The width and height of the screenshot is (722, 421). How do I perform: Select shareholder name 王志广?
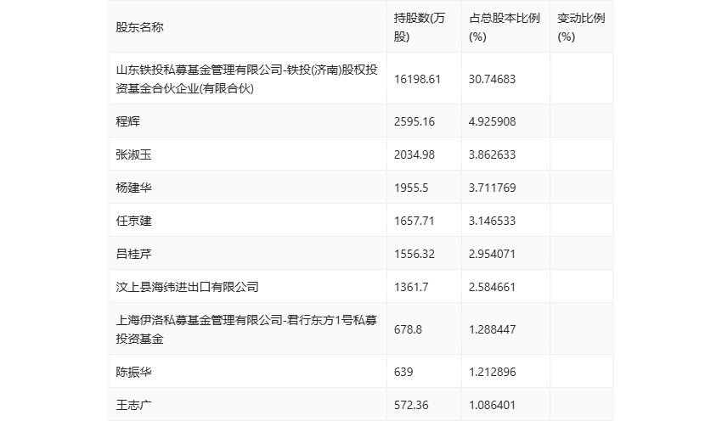[133, 405]
